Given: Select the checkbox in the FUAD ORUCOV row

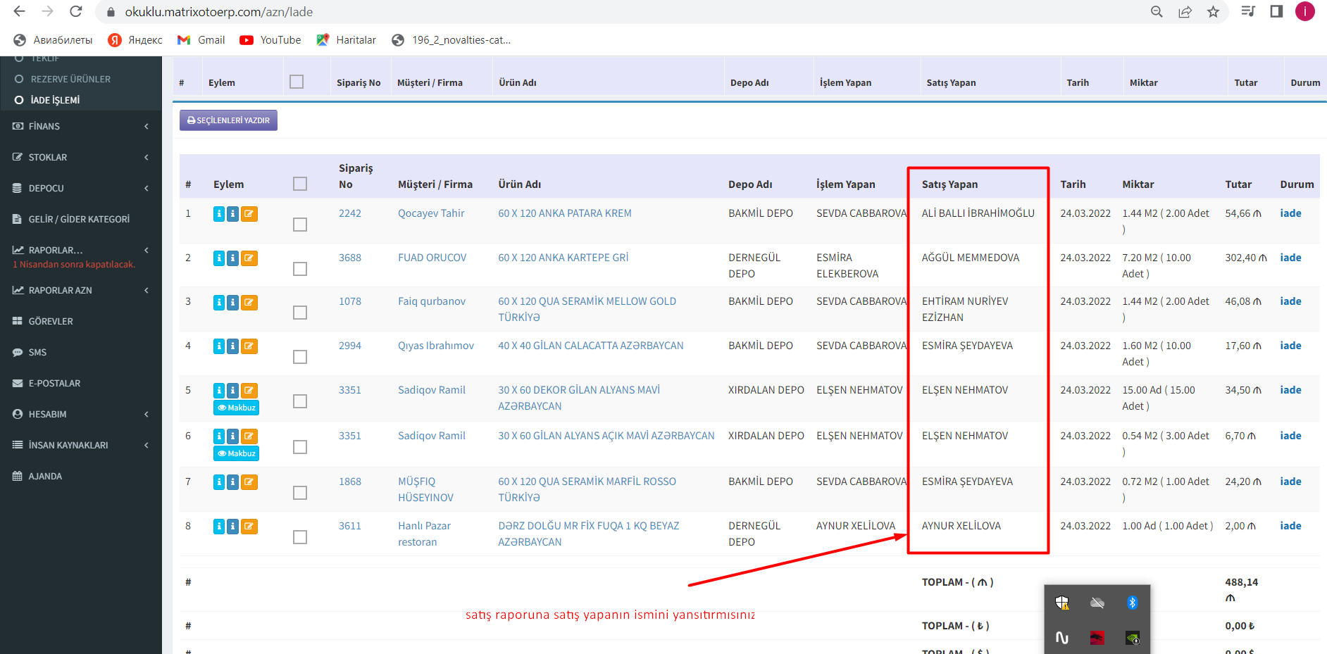Looking at the screenshot, I should [300, 269].
